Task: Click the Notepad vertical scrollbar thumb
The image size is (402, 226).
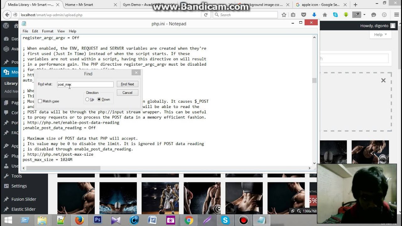Action: [314, 80]
